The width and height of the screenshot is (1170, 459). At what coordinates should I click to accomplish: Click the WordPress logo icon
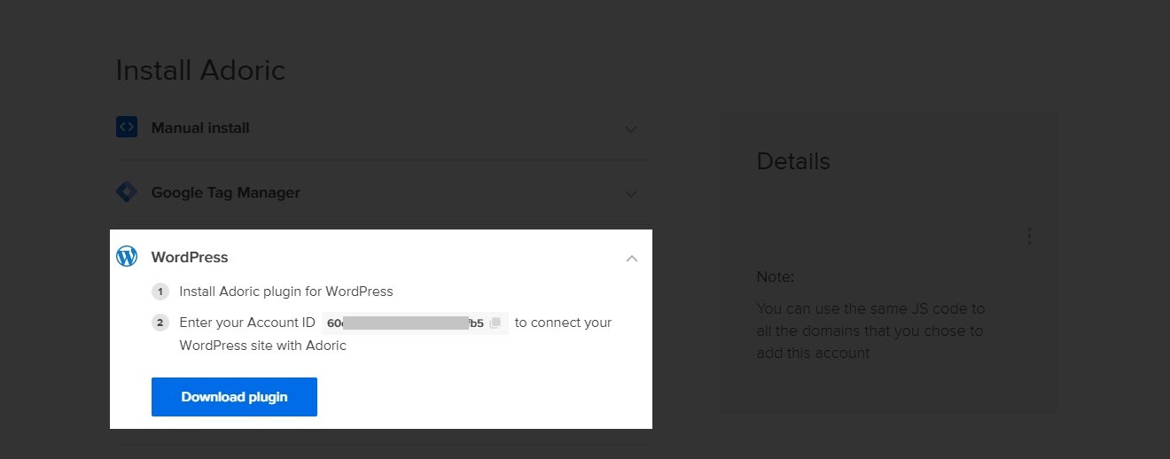coord(127,257)
